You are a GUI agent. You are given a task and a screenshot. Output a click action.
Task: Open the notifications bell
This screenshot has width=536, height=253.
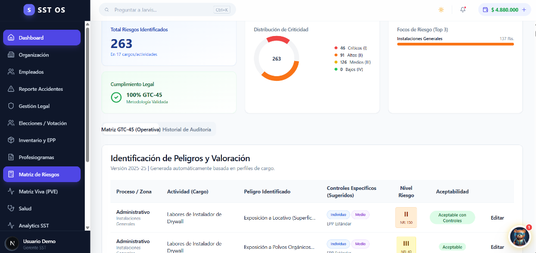tap(463, 10)
